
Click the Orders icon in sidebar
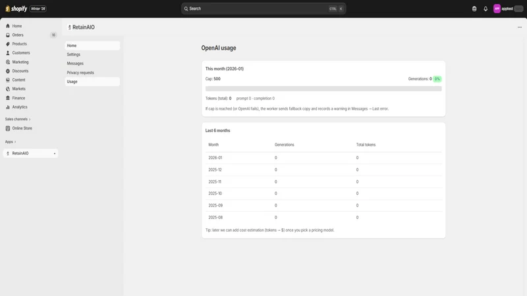coord(8,35)
